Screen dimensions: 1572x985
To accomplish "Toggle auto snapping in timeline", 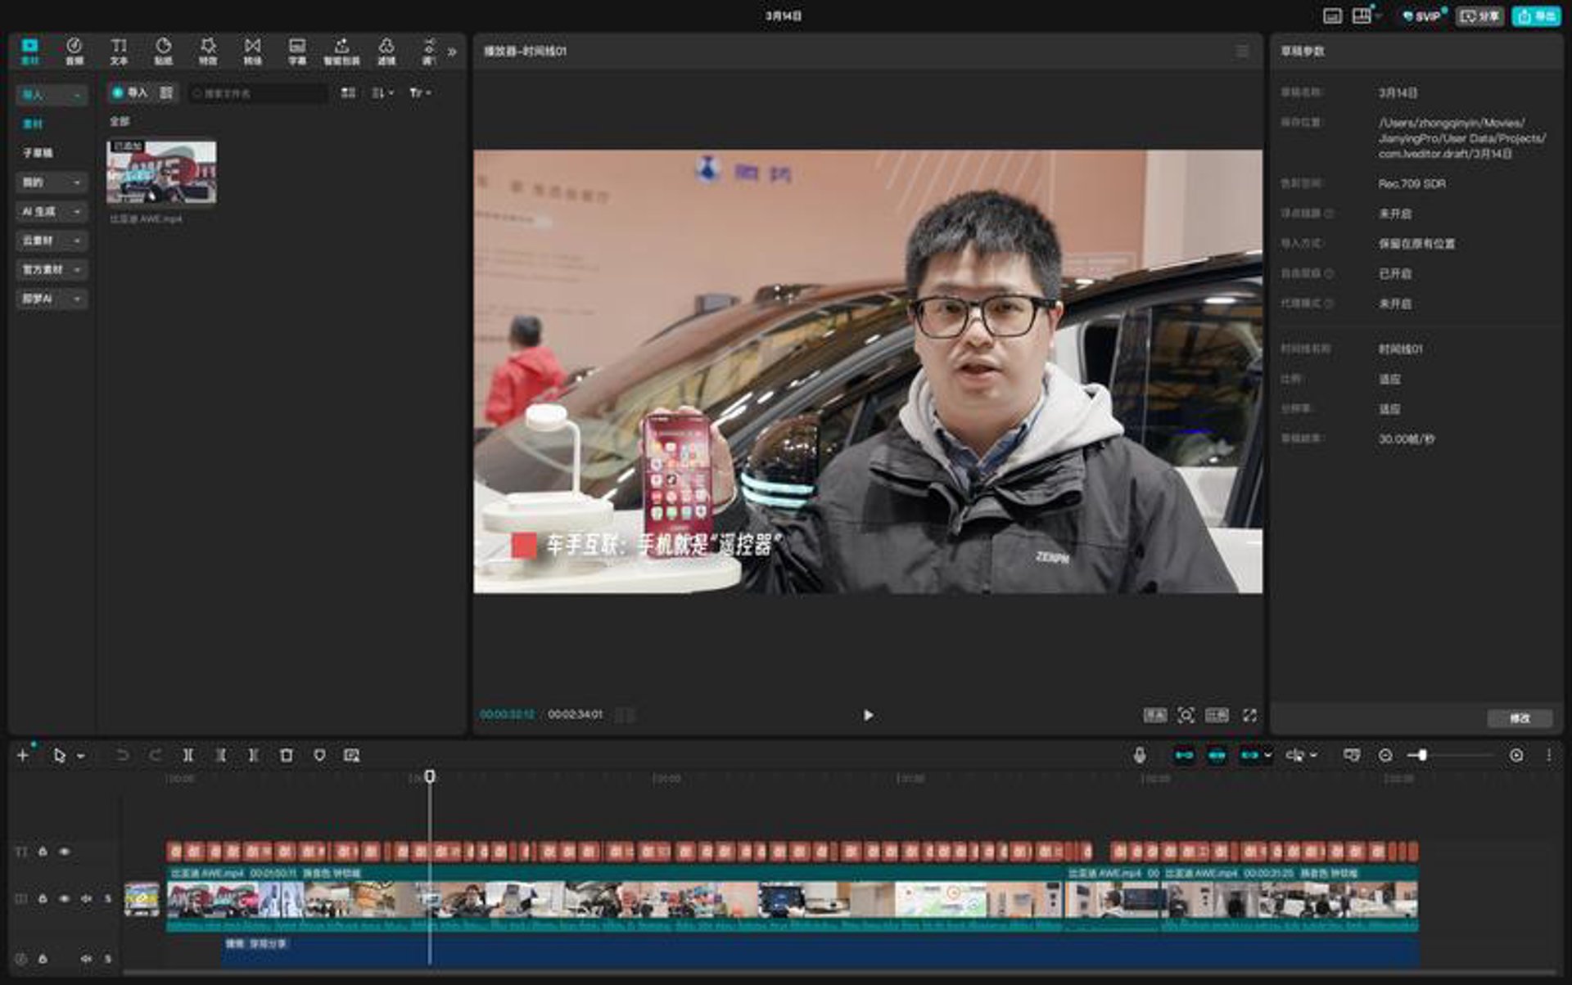I will point(1217,755).
